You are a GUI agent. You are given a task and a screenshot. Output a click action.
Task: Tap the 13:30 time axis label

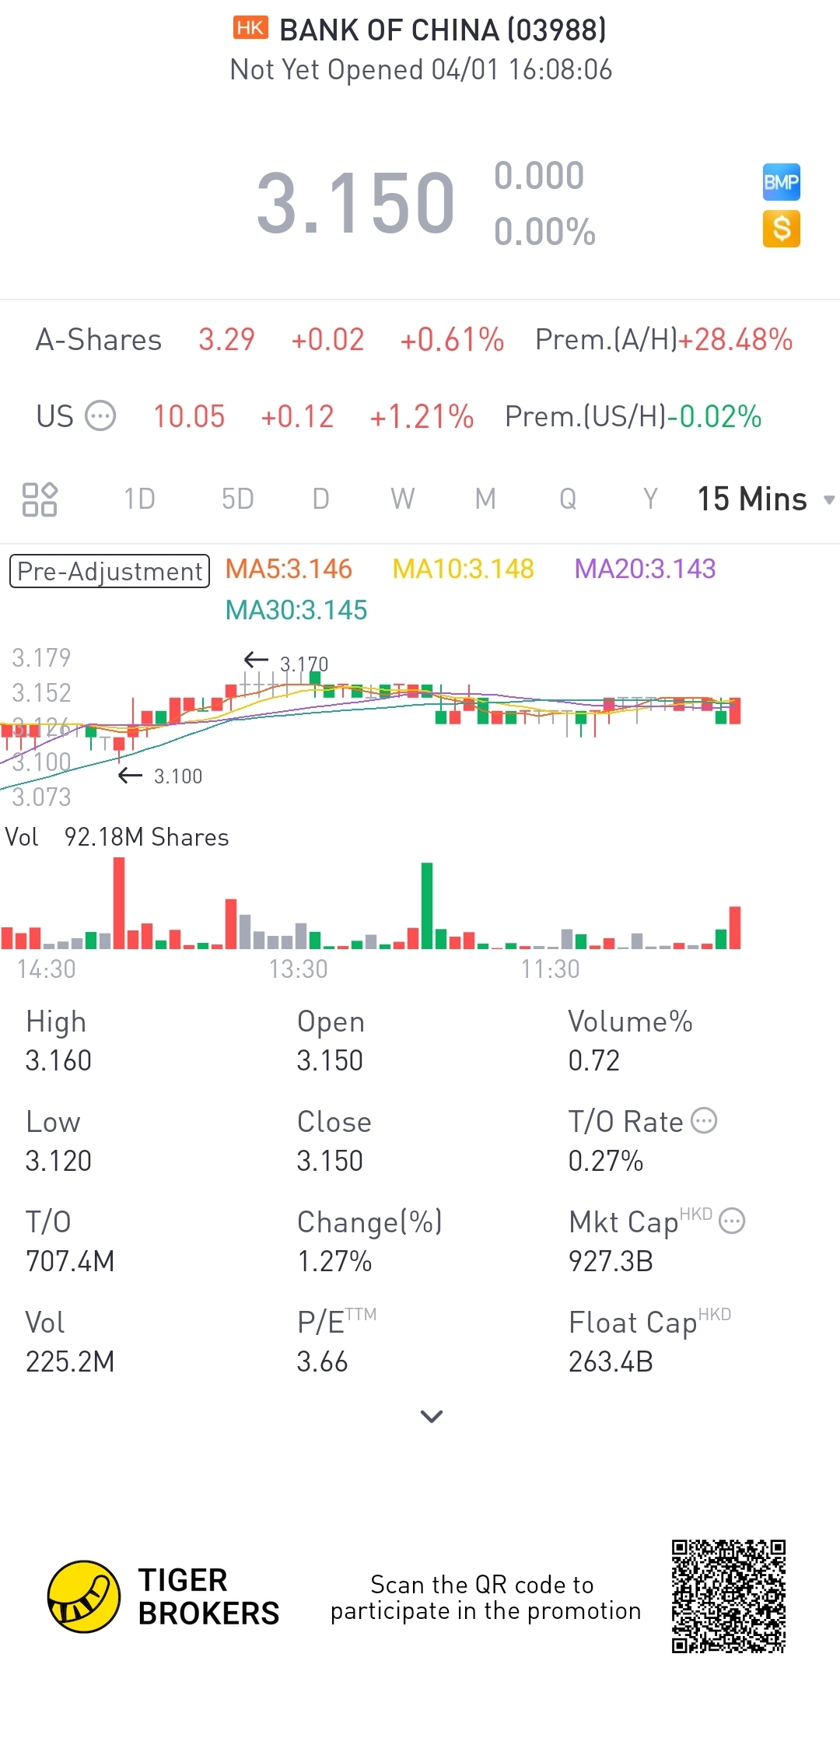pos(299,969)
